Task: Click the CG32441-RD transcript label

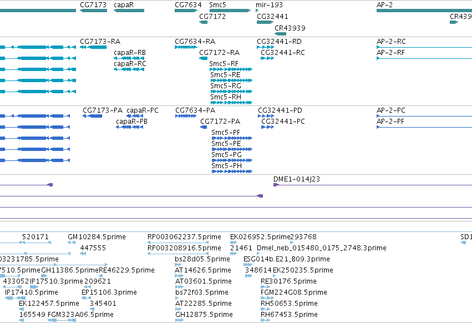Action: point(279,42)
